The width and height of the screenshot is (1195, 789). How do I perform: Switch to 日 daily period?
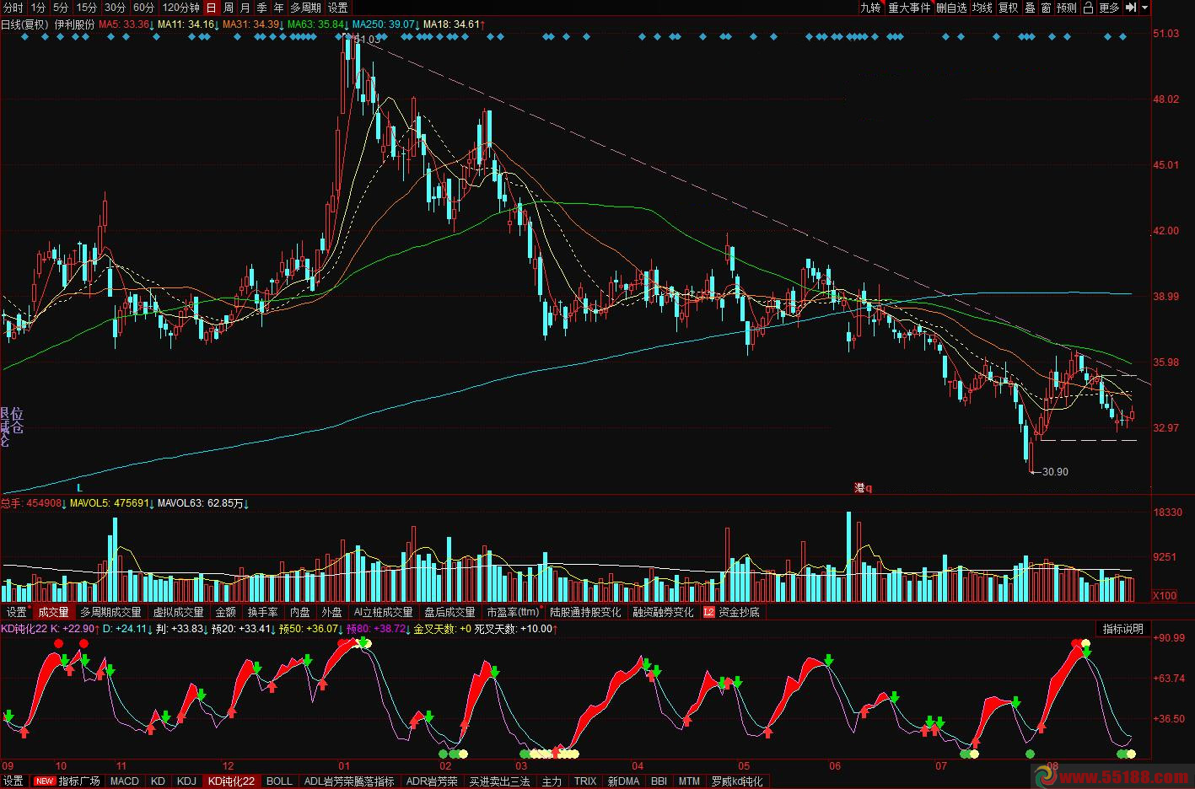[x=211, y=8]
